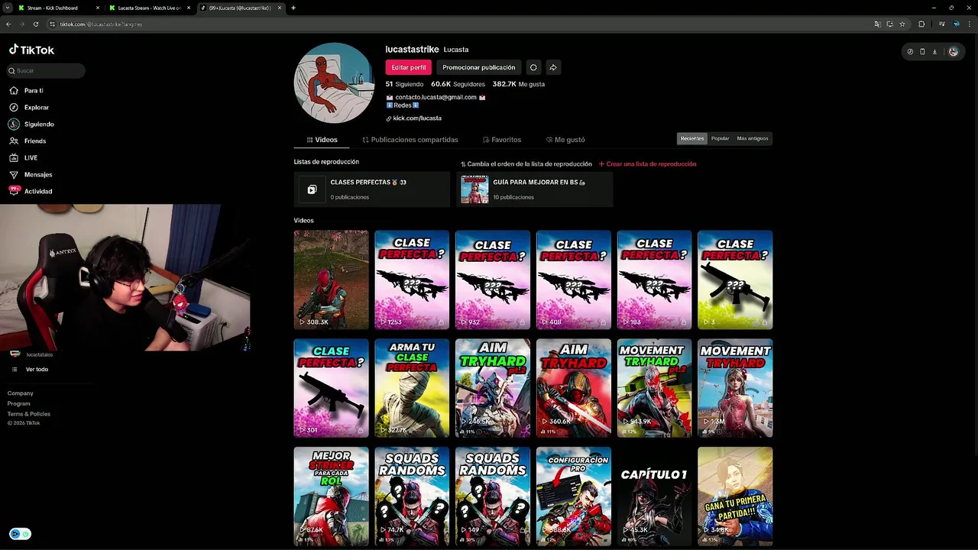Switch to Publicaciones compartidas tab
This screenshot has width=978, height=550.
click(410, 140)
